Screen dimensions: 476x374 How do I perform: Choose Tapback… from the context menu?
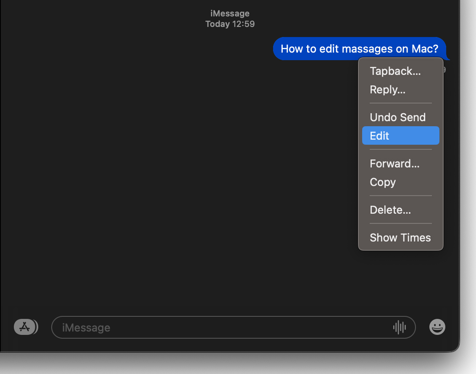[x=395, y=71]
